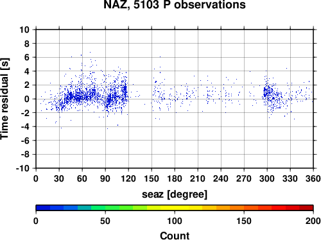Click the x-axis tick label 270

(x=244, y=178)
